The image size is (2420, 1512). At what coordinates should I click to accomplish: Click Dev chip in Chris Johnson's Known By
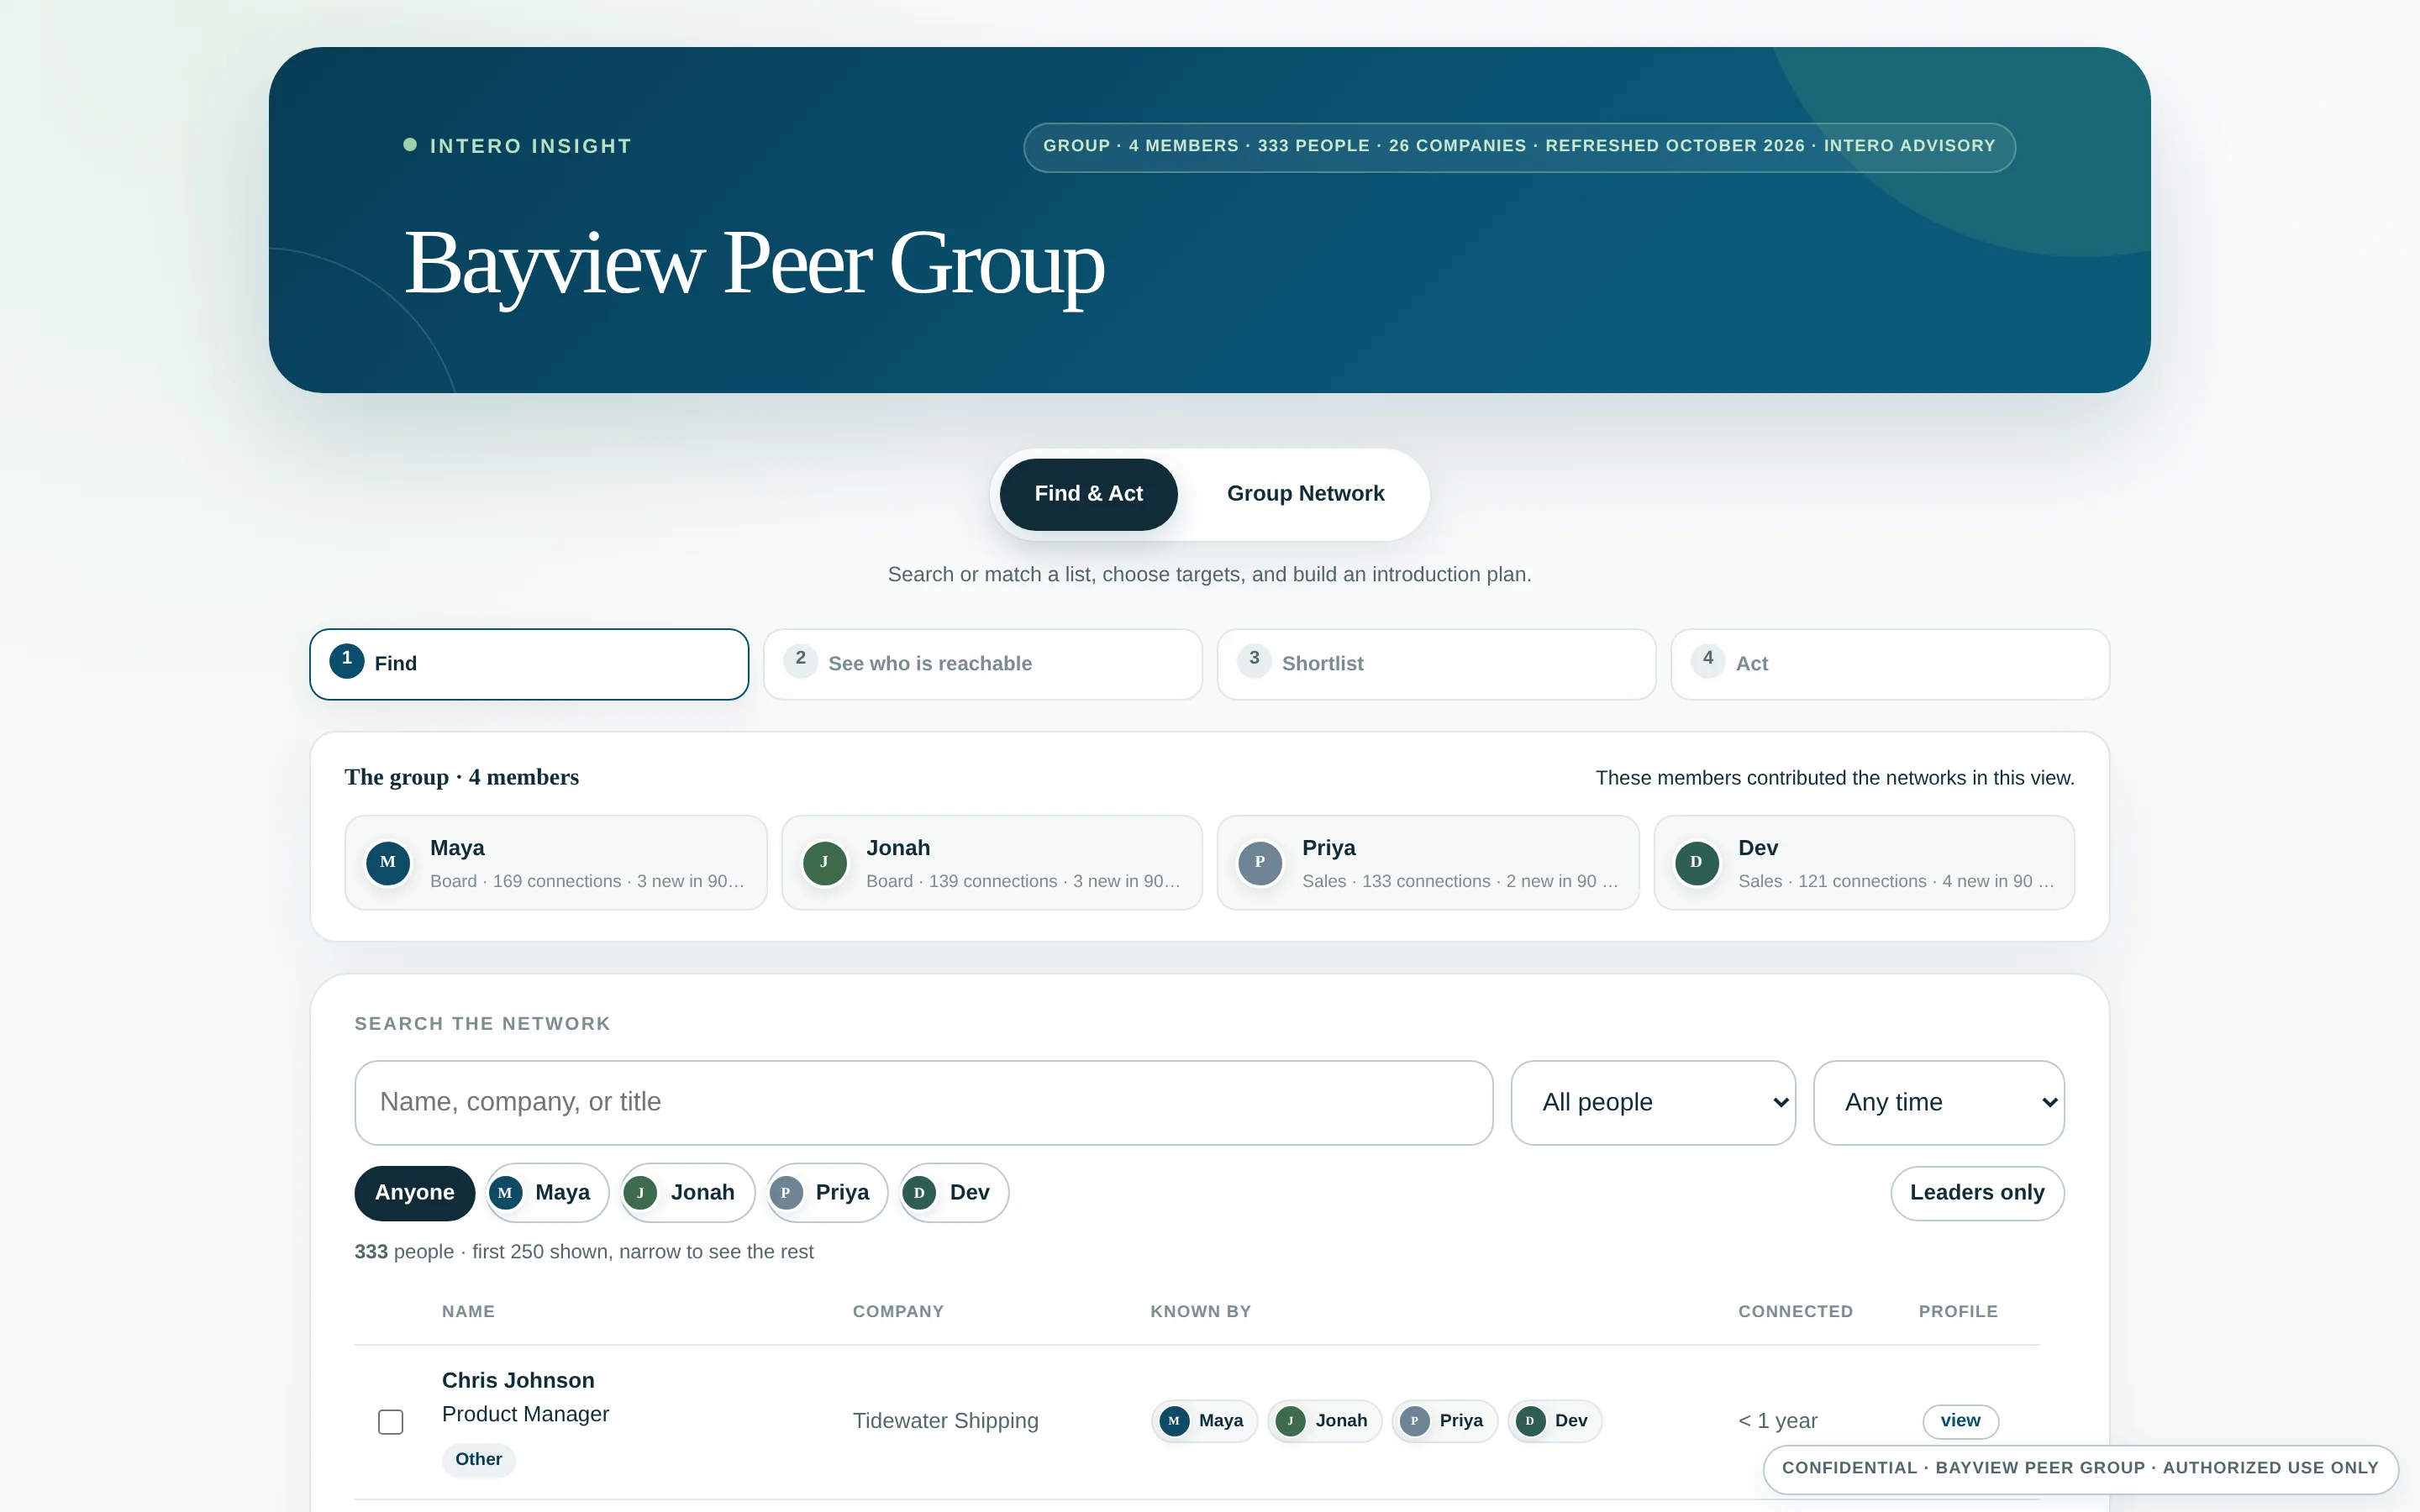click(1554, 1421)
